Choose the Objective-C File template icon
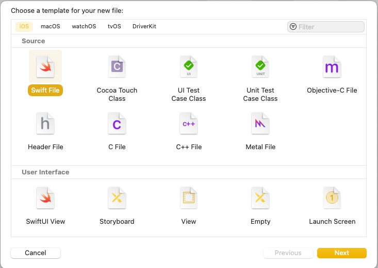 coord(332,67)
